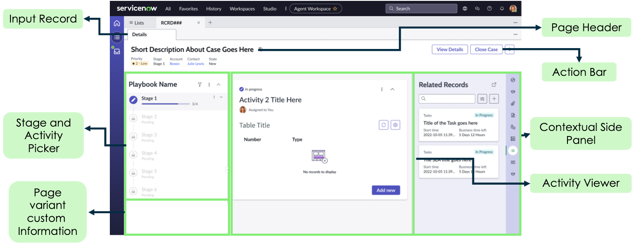This screenshot has height=244, width=633.
Task: Open the chat bubbles icon in top bar
Action: pos(477,9)
